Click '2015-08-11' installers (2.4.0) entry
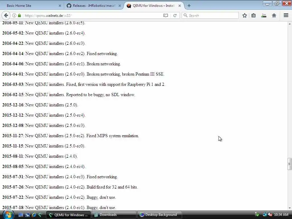Screen dimensions: 292x219 [40, 156]
